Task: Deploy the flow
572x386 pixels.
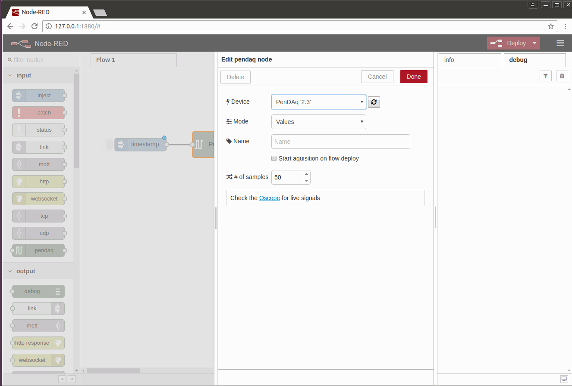Action: (509, 43)
